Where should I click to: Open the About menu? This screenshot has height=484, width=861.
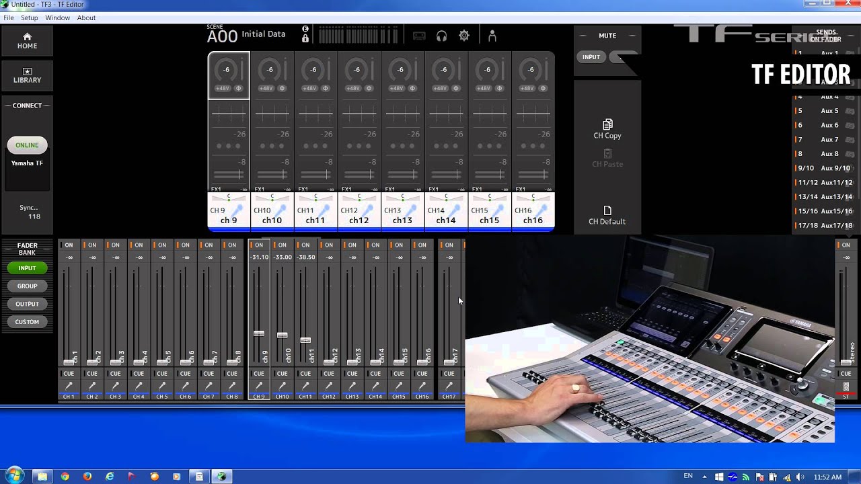[x=86, y=17]
